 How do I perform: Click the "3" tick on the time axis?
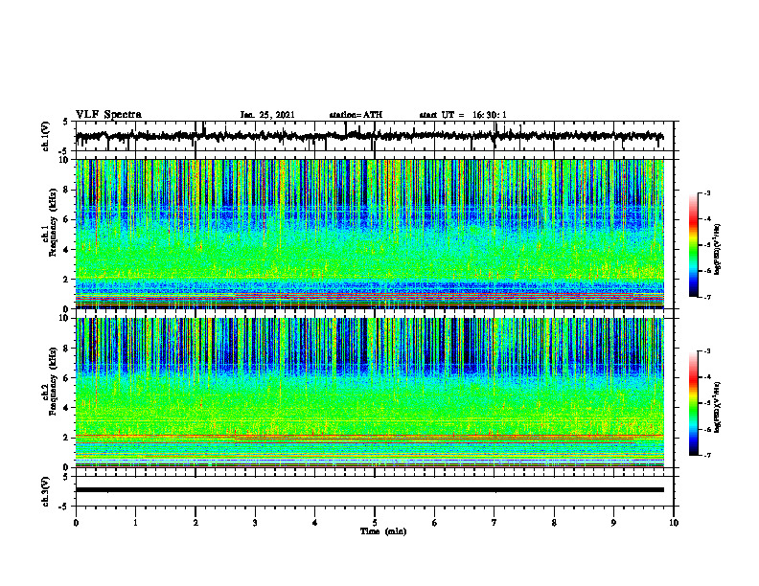click(x=255, y=523)
